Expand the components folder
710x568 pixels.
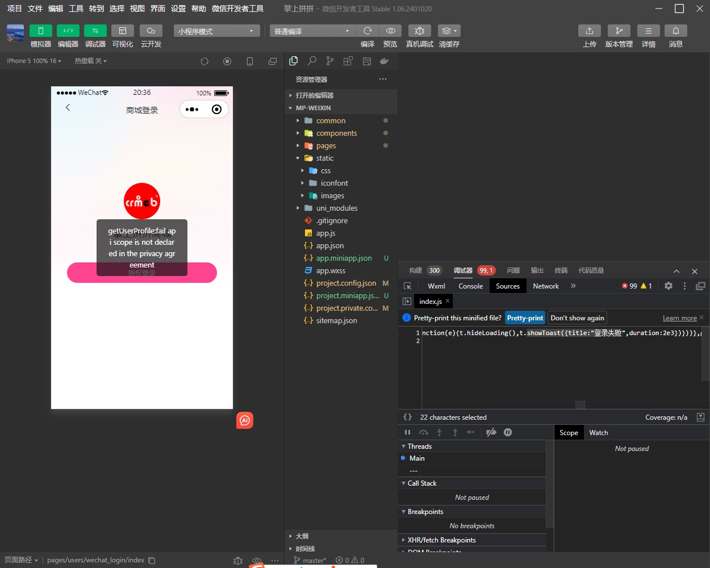click(341, 133)
